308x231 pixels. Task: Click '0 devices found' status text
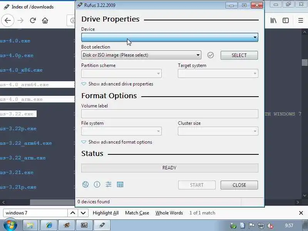click(x=94, y=202)
